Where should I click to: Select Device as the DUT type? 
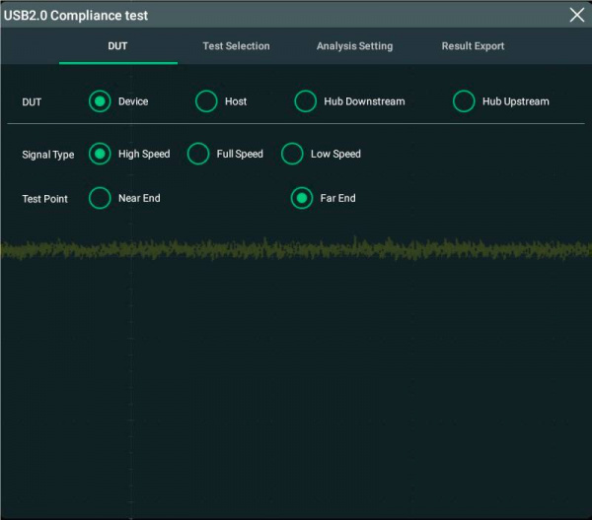[x=100, y=101]
